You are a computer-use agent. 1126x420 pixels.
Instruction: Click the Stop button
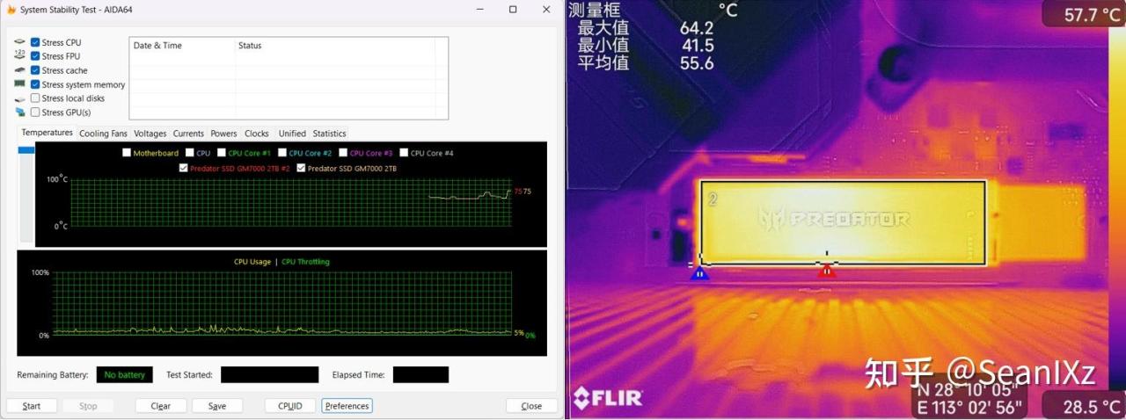tap(88, 406)
